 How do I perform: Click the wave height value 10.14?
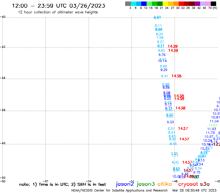(162, 61)
